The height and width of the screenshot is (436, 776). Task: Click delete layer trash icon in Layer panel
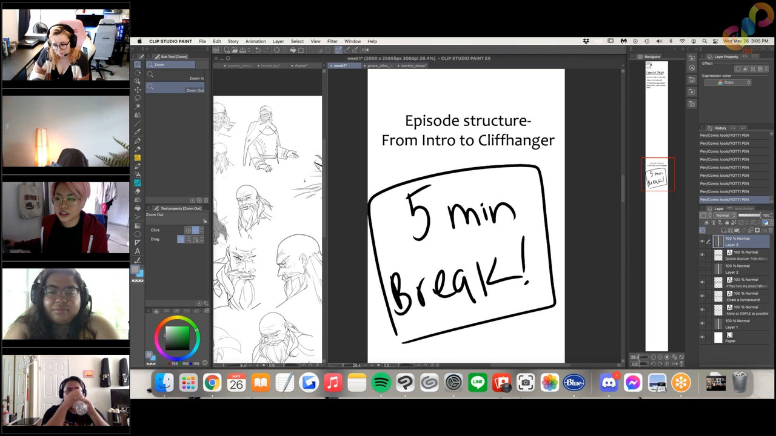click(x=771, y=230)
